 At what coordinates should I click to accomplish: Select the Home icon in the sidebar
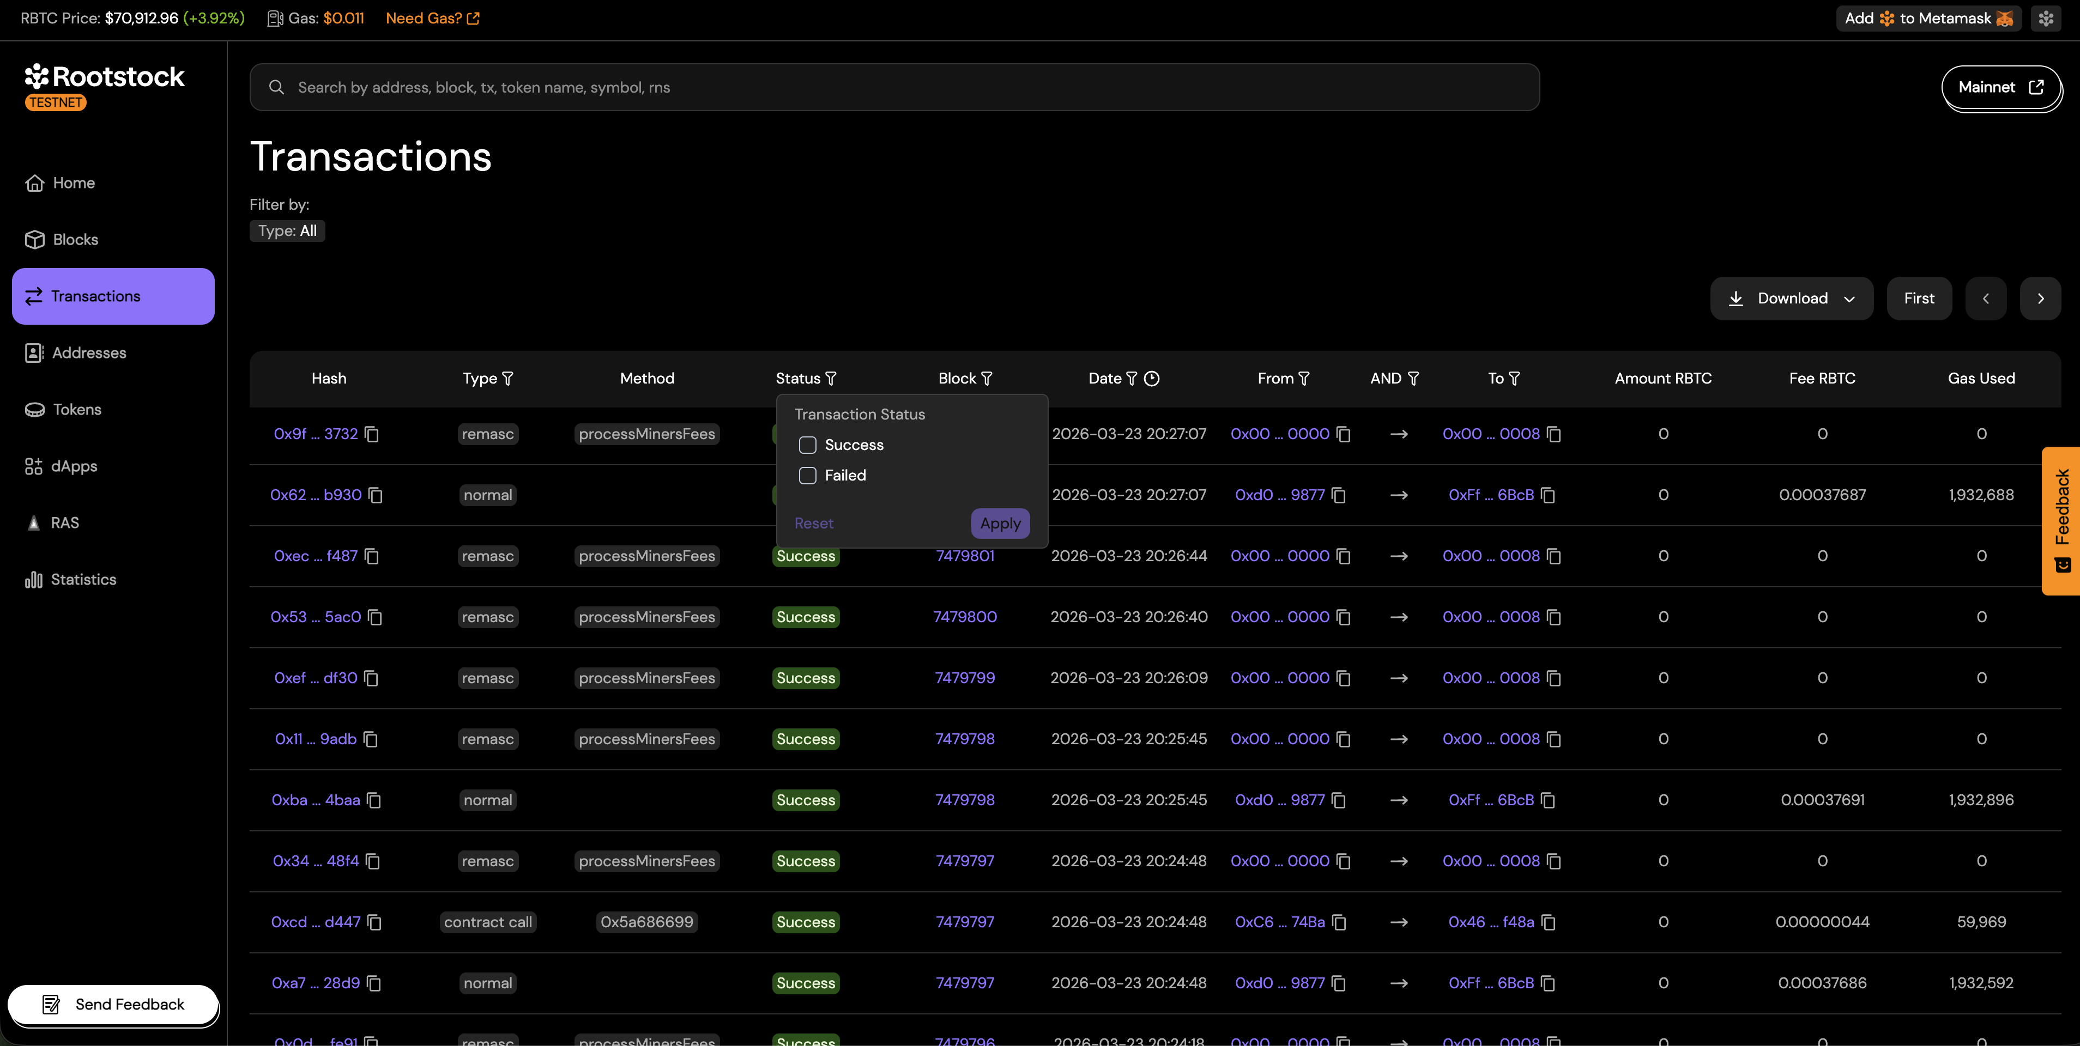(x=34, y=183)
